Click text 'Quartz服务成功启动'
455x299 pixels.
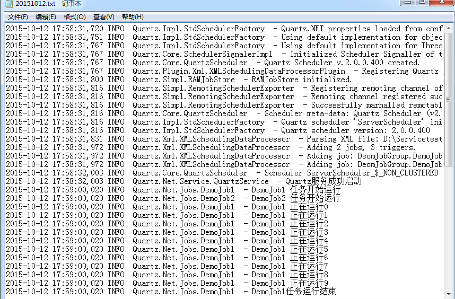323,181
